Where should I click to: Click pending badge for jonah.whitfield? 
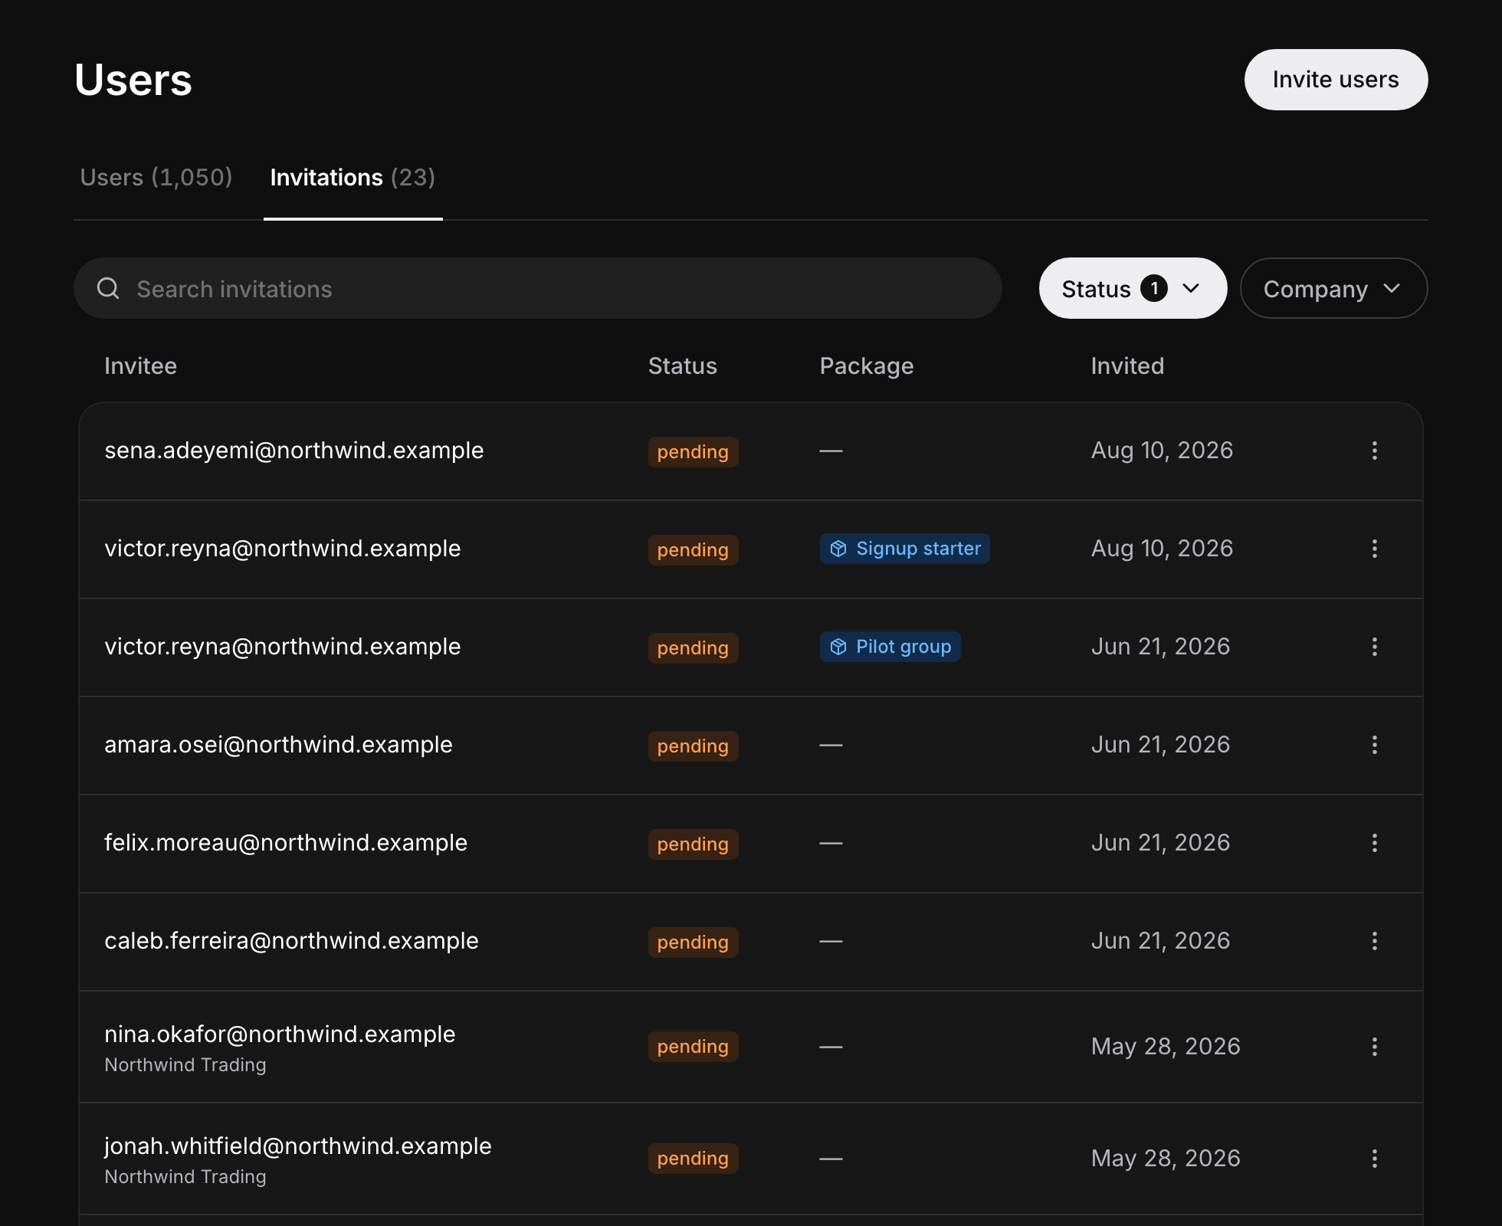(693, 1159)
